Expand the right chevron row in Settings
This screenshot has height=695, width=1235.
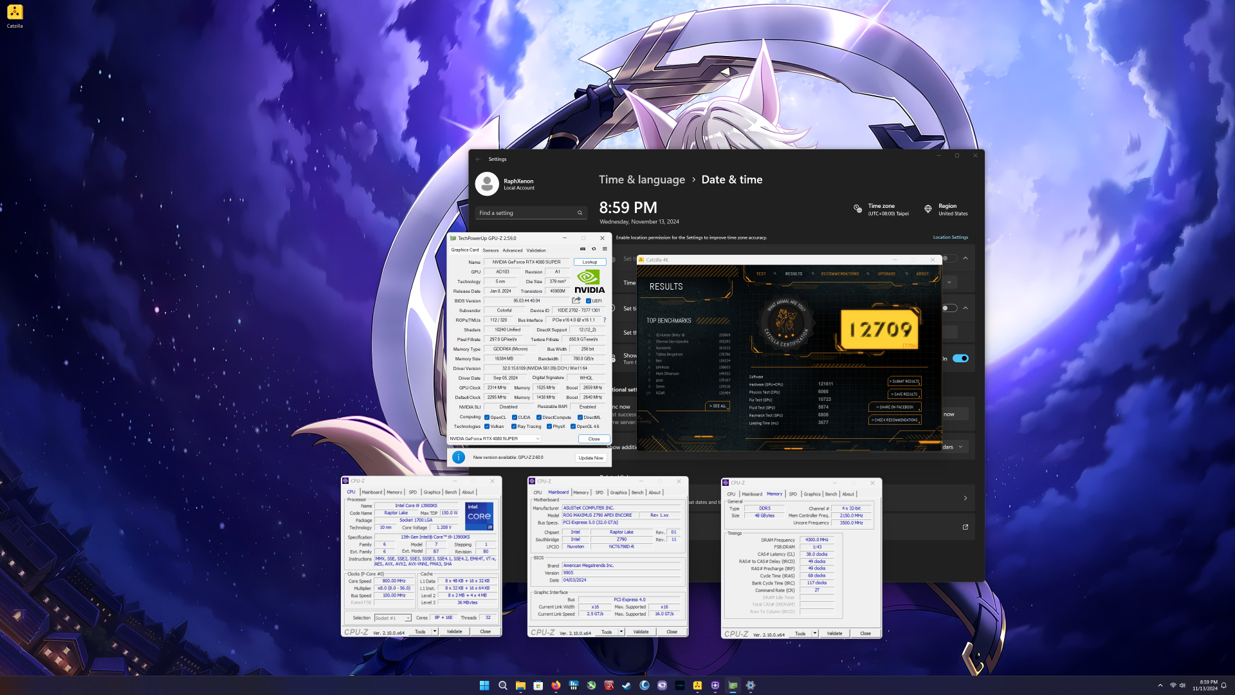(x=965, y=498)
